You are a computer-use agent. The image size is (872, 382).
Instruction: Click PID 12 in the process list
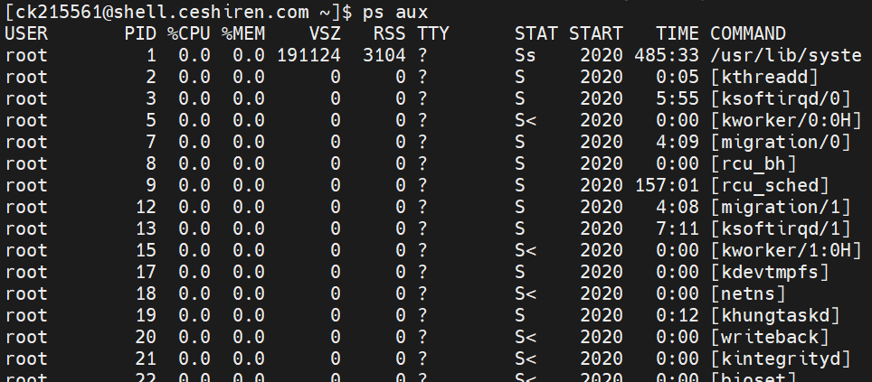point(146,207)
